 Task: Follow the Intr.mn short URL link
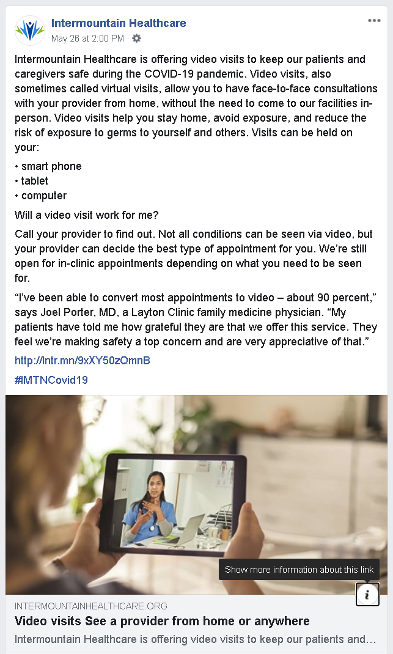coord(82,361)
